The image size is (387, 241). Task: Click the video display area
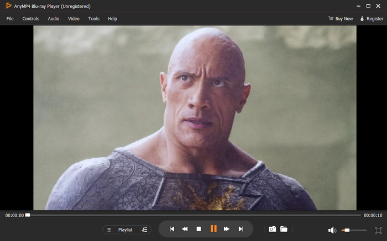(195, 118)
